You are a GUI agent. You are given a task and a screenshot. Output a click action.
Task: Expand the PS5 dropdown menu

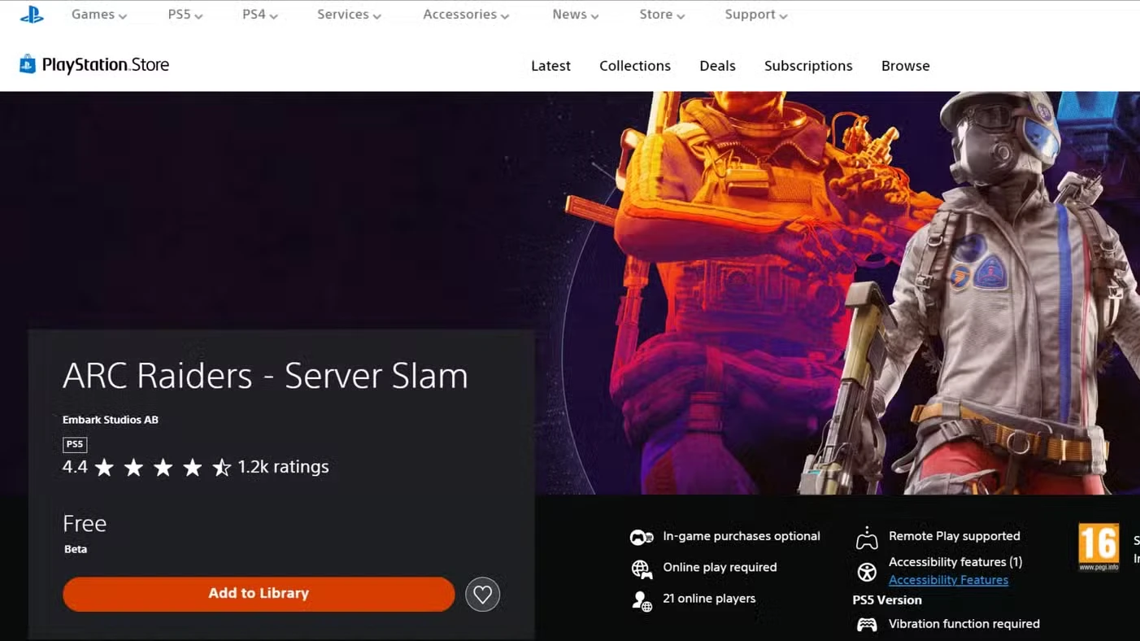(x=185, y=15)
